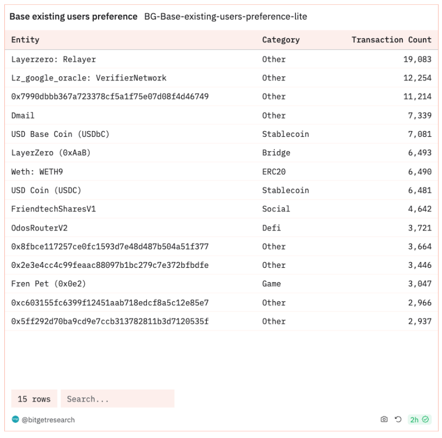
Task: Select the Dmail entity cell
Action: click(x=23, y=115)
